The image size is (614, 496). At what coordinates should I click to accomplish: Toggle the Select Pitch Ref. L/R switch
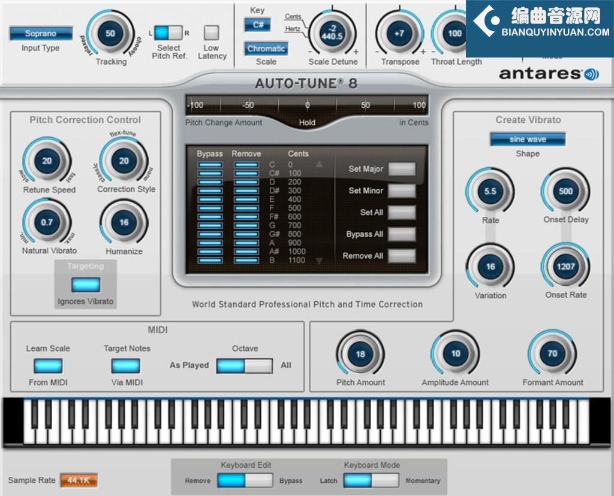tap(168, 33)
